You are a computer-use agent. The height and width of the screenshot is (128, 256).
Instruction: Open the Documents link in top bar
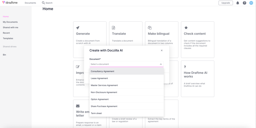pos(30,3)
